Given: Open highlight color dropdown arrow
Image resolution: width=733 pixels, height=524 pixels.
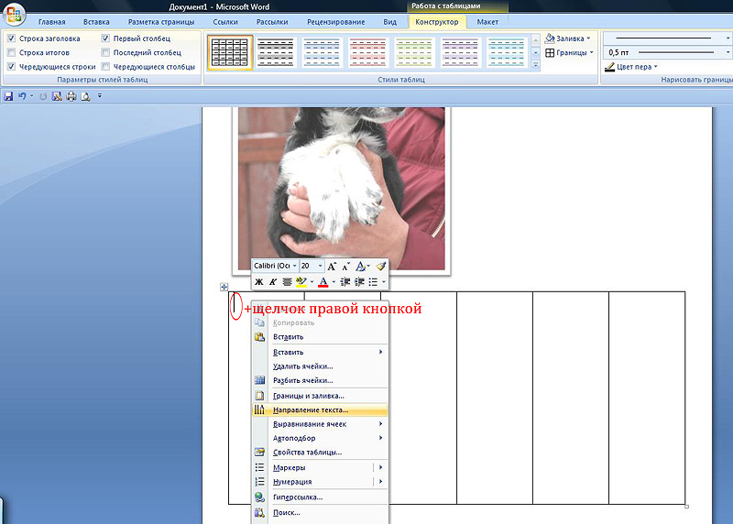Looking at the screenshot, I should (312, 282).
